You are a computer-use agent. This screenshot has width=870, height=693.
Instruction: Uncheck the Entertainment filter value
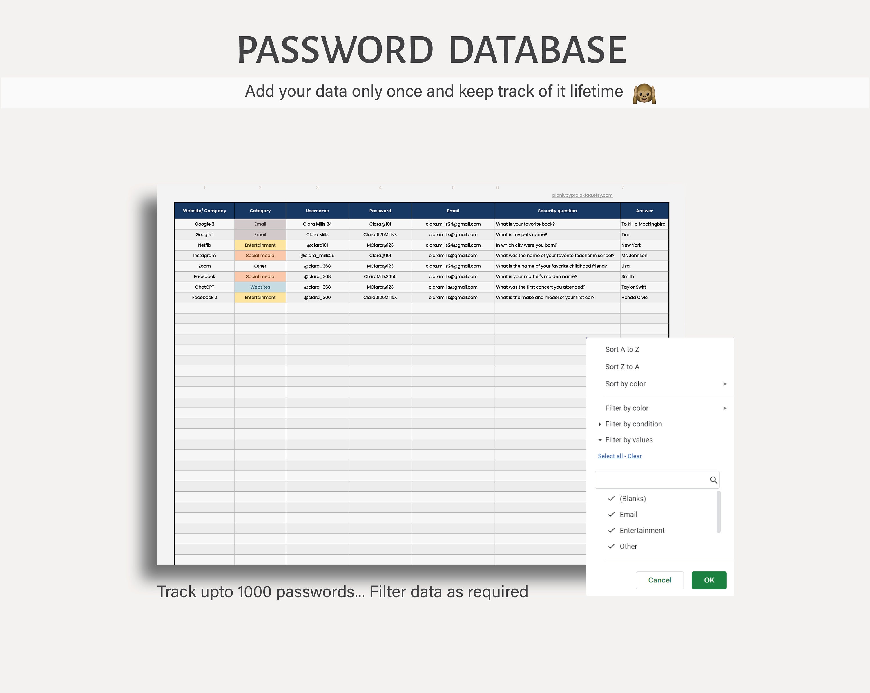point(611,530)
